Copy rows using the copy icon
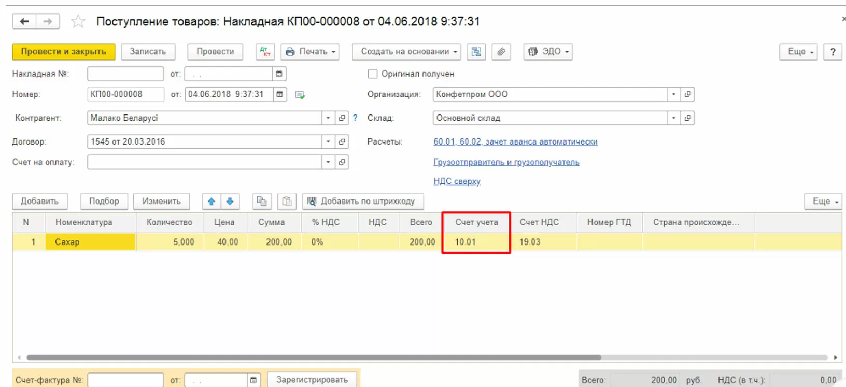 (262, 202)
